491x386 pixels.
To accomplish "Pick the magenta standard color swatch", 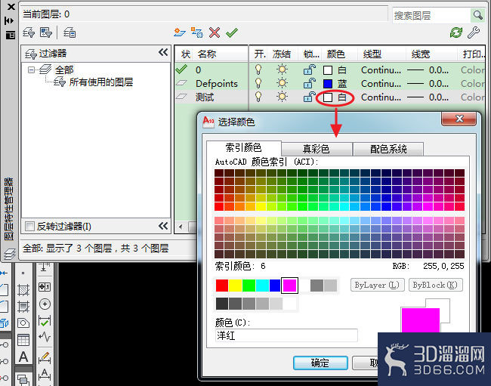I will pyautogui.click(x=289, y=286).
